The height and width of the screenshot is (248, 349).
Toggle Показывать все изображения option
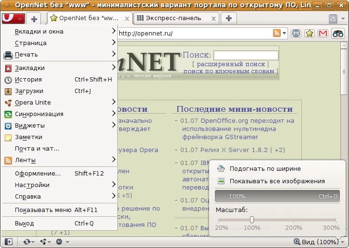tap(277, 181)
